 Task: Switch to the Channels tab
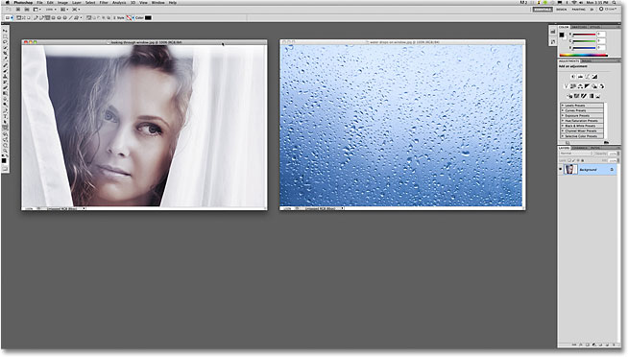click(x=580, y=148)
